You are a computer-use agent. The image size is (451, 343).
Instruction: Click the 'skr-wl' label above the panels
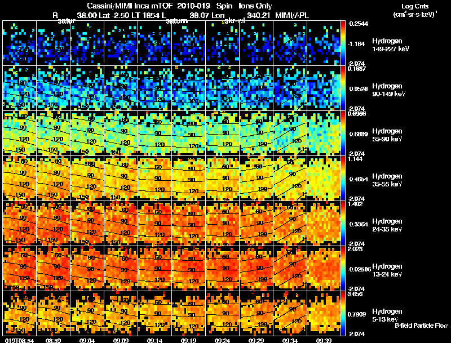(x=234, y=21)
